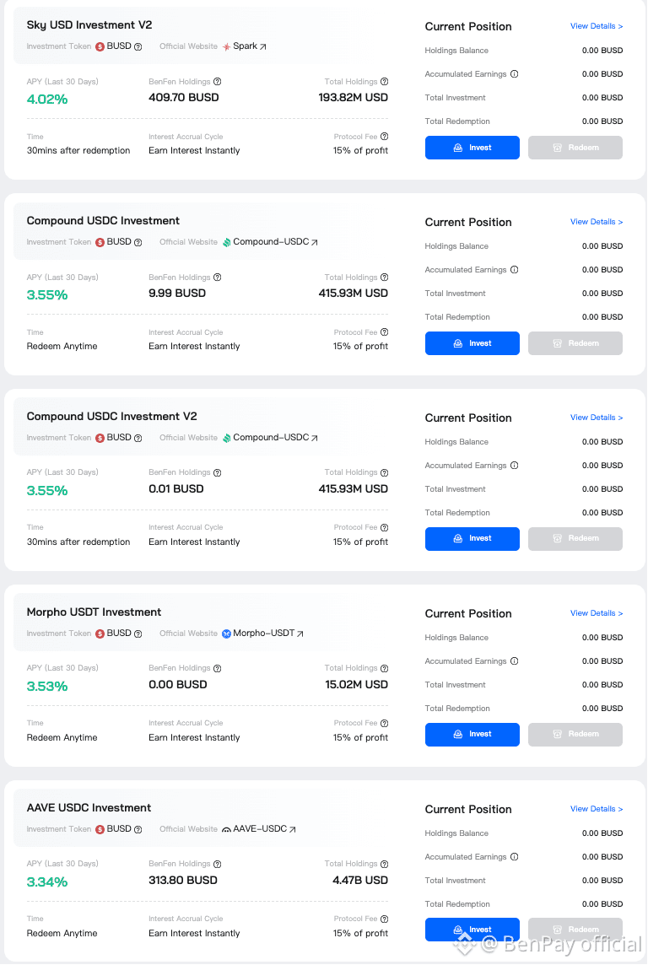Screen dimensions: 648x965
Task: Open Morpho-USDT official website link
Action: (x=268, y=633)
